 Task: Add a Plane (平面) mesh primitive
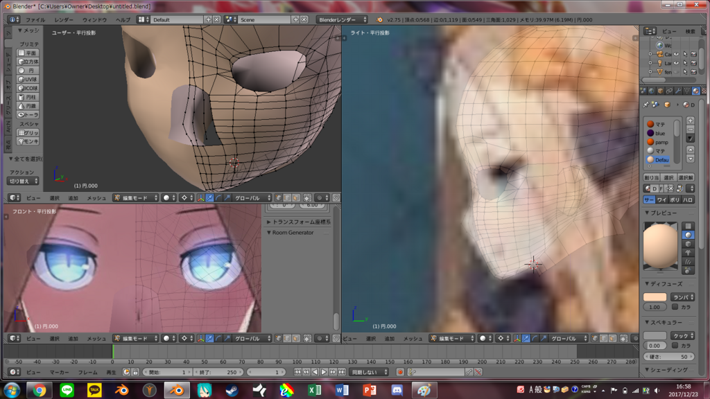[x=28, y=53]
